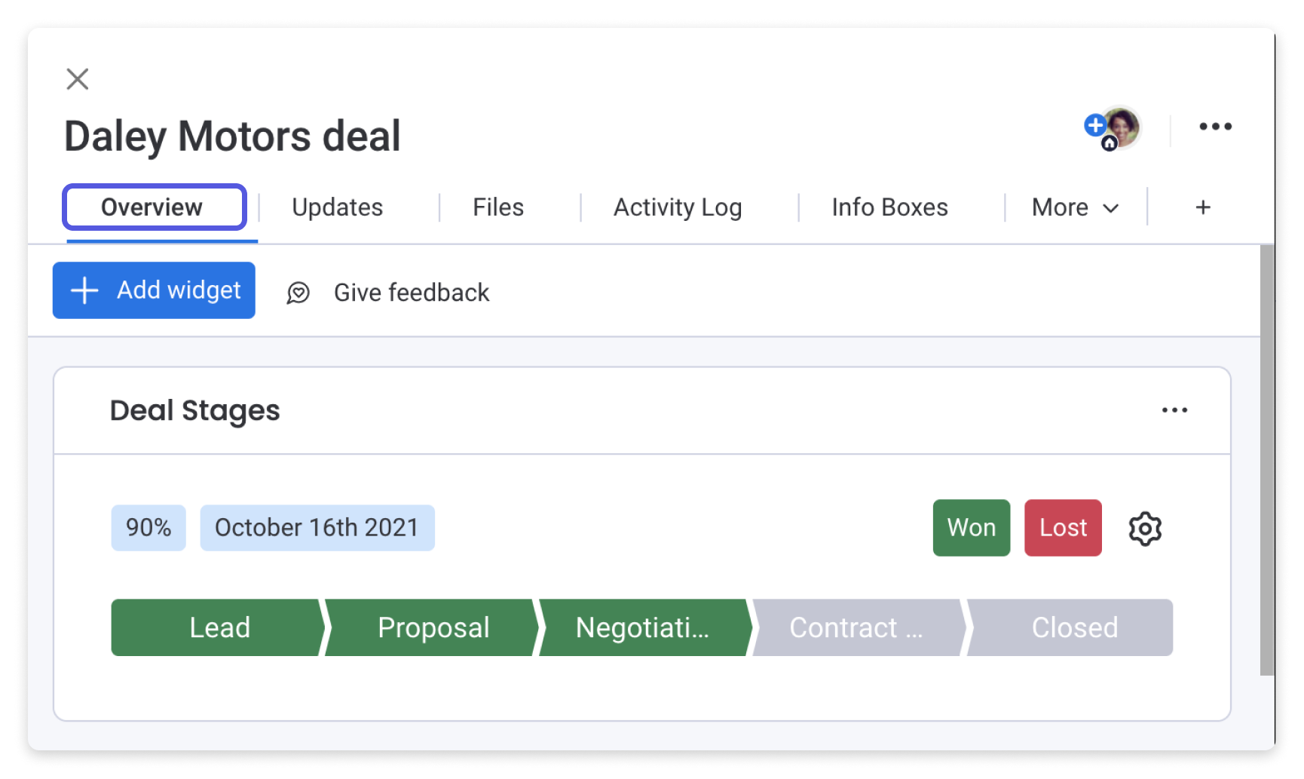Open the deal stages settings gear
The width and height of the screenshot is (1304, 779).
[1145, 529]
